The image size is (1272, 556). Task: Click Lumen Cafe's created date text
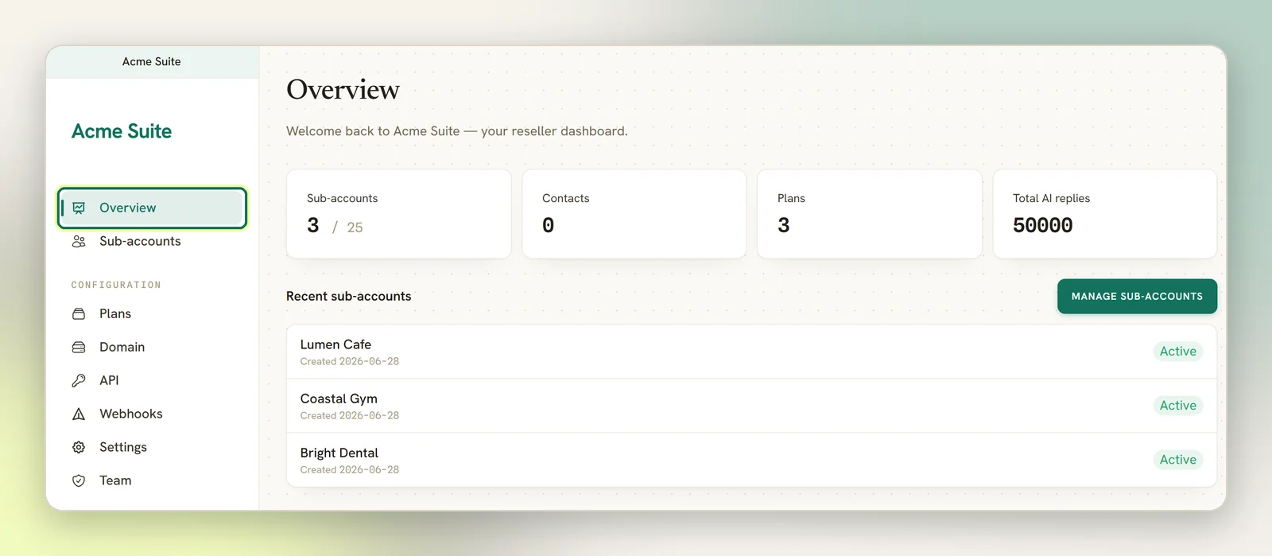(x=350, y=361)
